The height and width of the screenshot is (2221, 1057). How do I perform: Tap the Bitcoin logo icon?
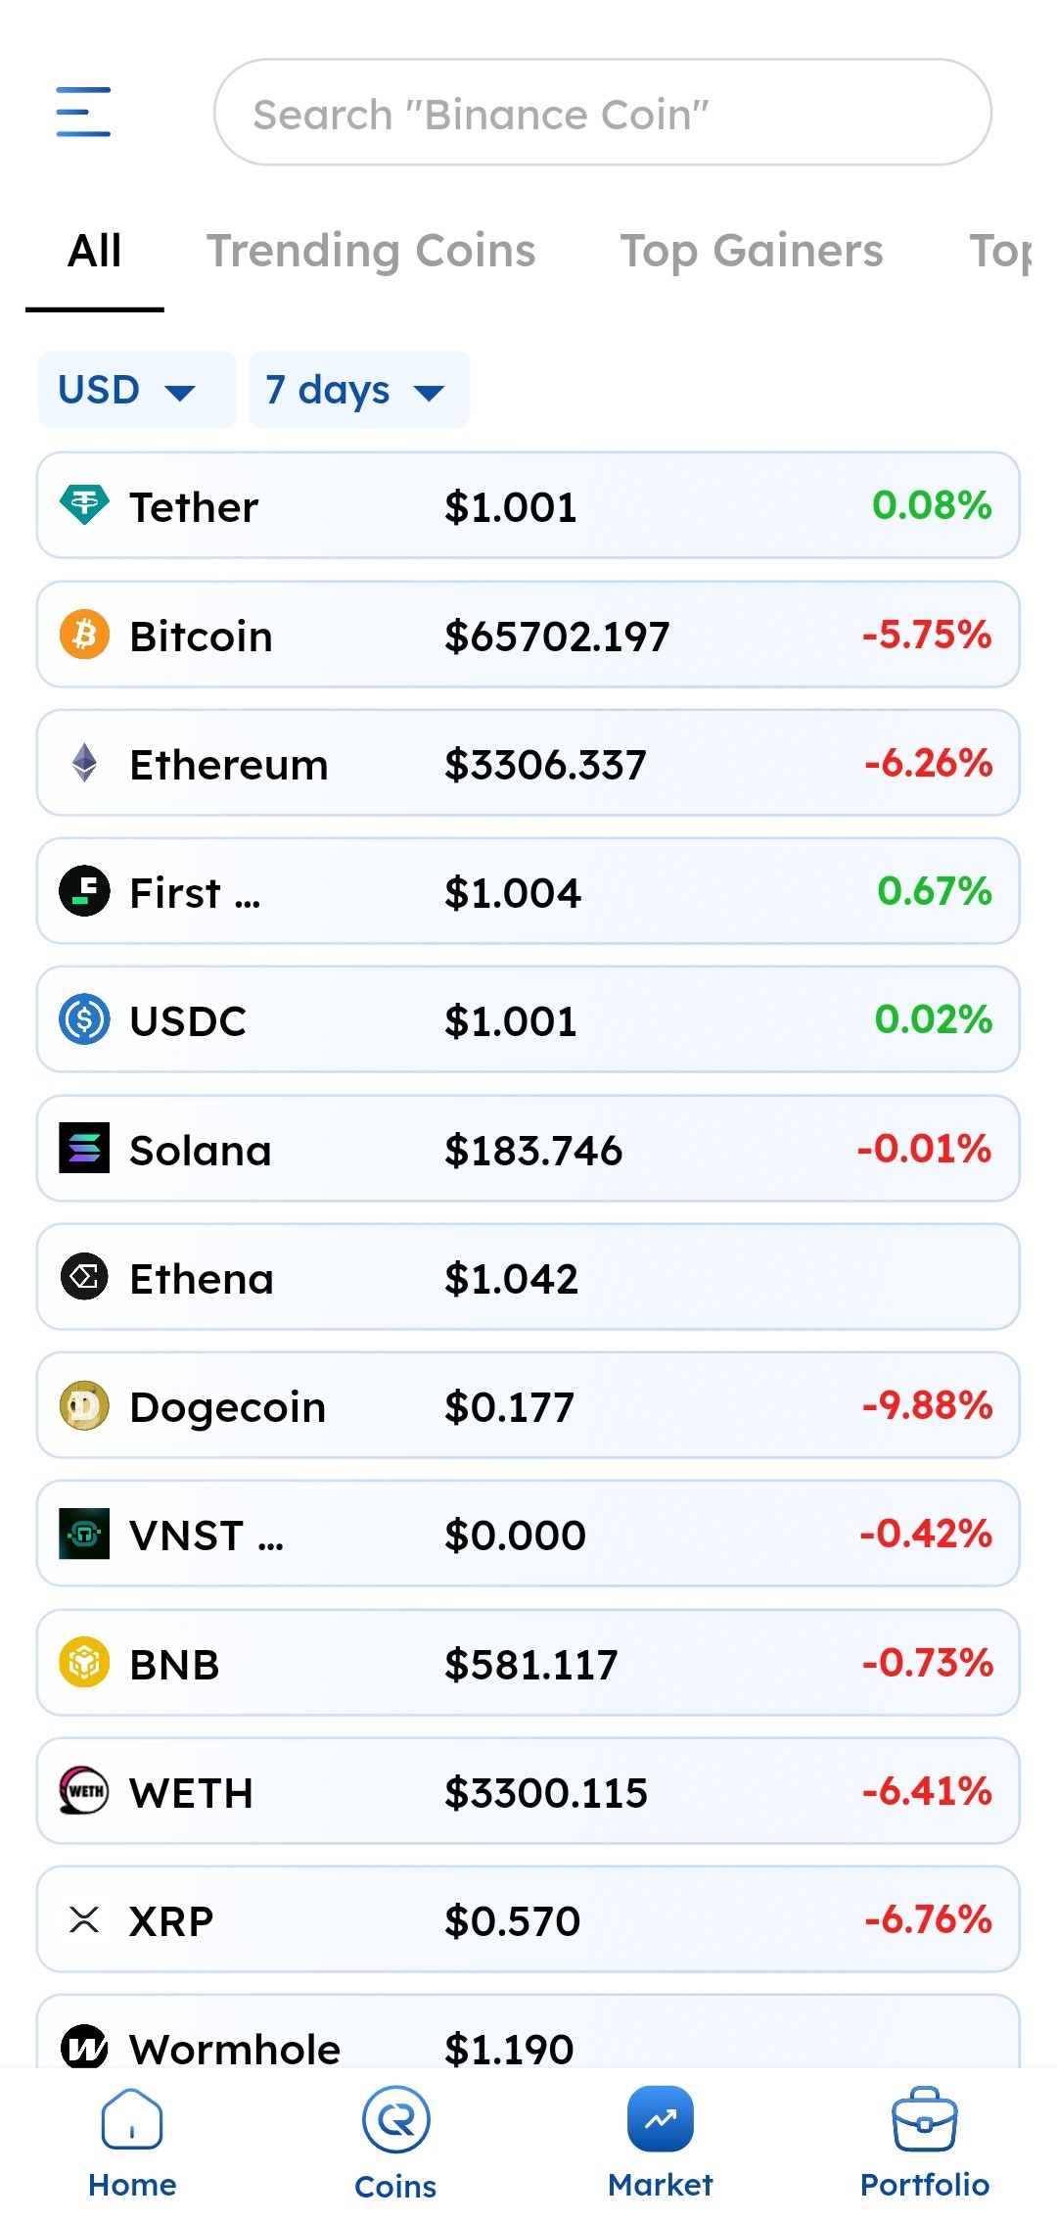point(84,635)
